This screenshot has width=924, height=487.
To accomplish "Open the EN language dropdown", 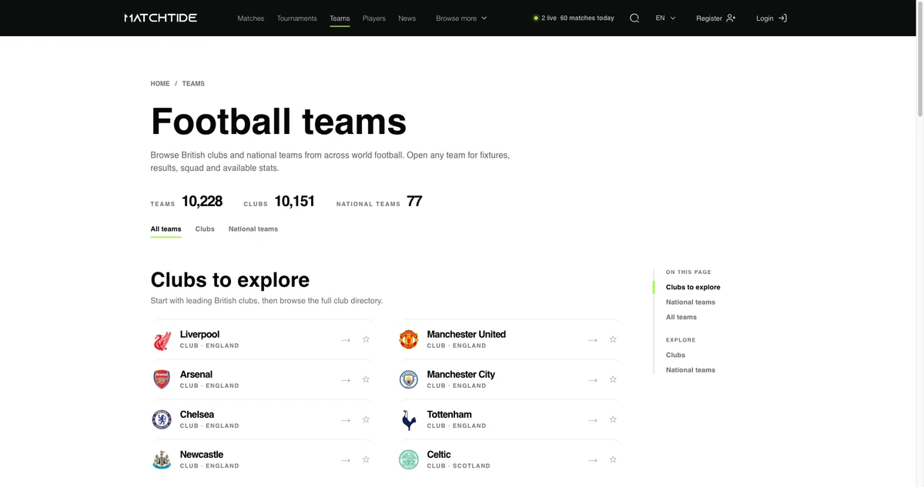I will [x=665, y=18].
